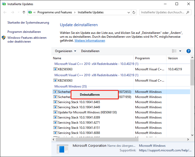195x157 pixels.
Task: Open the view options dropdown arrow
Action: coord(180,51)
